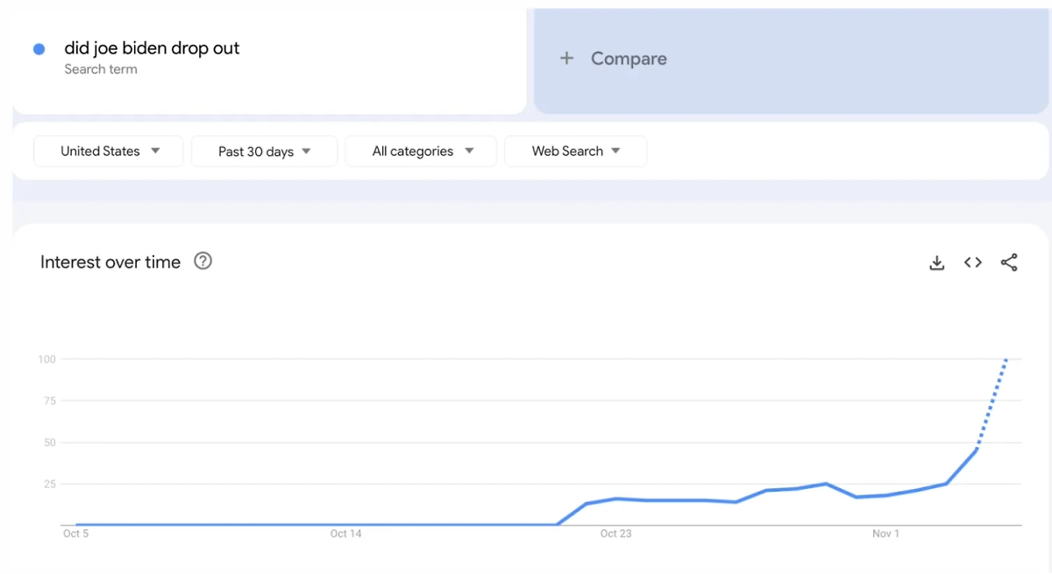Change search type via Web Search dropdown
This screenshot has height=574, width=1052.
pyautogui.click(x=575, y=151)
